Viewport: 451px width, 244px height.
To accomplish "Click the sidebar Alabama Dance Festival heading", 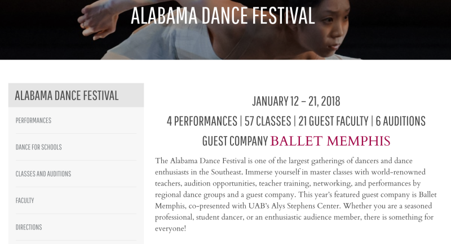I will pos(67,96).
